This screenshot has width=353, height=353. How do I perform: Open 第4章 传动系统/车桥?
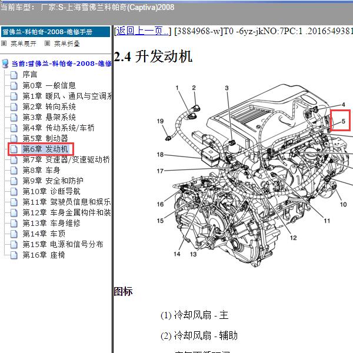pyautogui.click(x=58, y=128)
